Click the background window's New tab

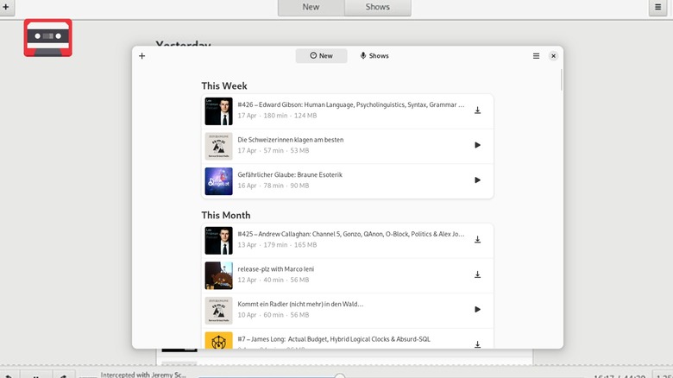pos(311,7)
